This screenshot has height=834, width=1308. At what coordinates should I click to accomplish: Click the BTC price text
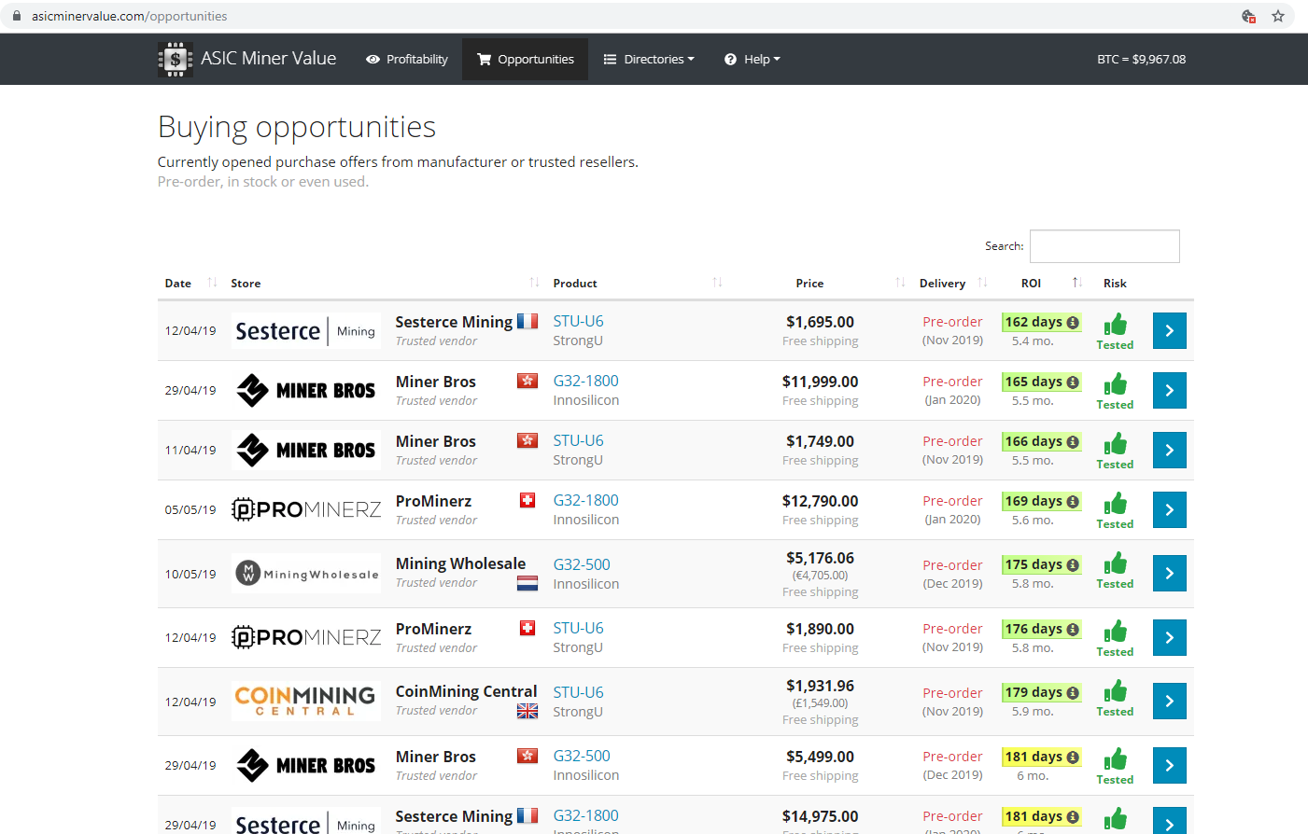point(1141,59)
